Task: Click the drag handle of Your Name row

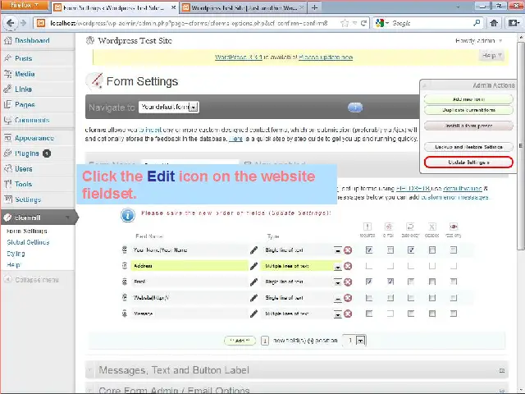Action: pyautogui.click(x=125, y=250)
